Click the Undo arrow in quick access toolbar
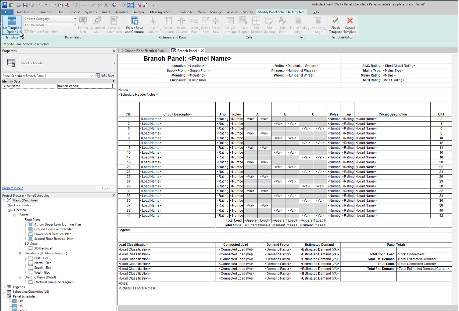The image size is (459, 311). tap(41, 5)
